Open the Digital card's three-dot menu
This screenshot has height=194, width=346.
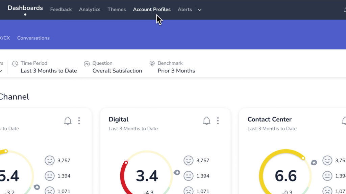tap(218, 121)
